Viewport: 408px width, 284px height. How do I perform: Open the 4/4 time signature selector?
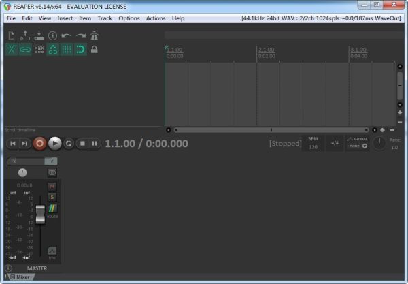pos(335,143)
